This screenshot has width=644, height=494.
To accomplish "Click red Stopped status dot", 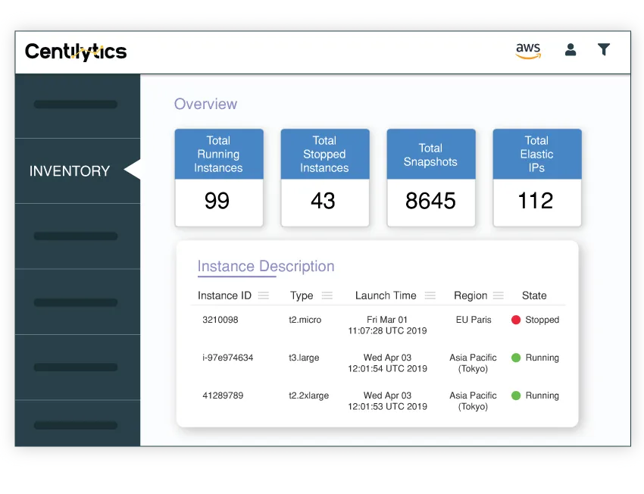I will tap(516, 320).
